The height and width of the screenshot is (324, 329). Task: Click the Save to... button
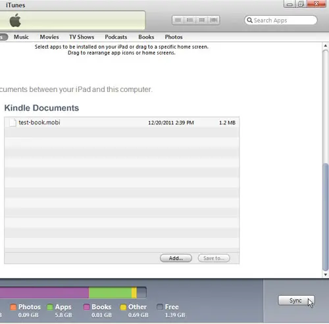pos(214,258)
